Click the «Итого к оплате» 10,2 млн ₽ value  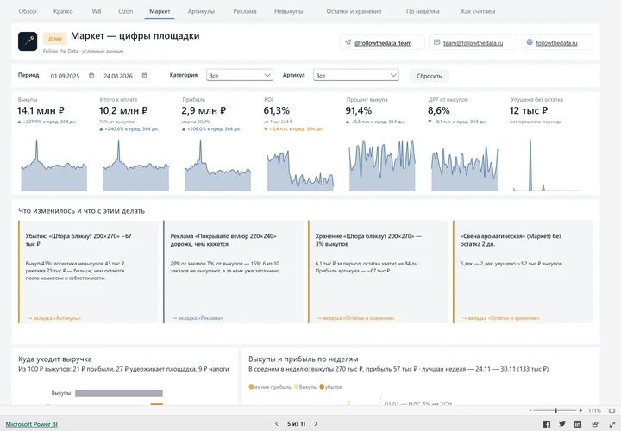pos(123,111)
